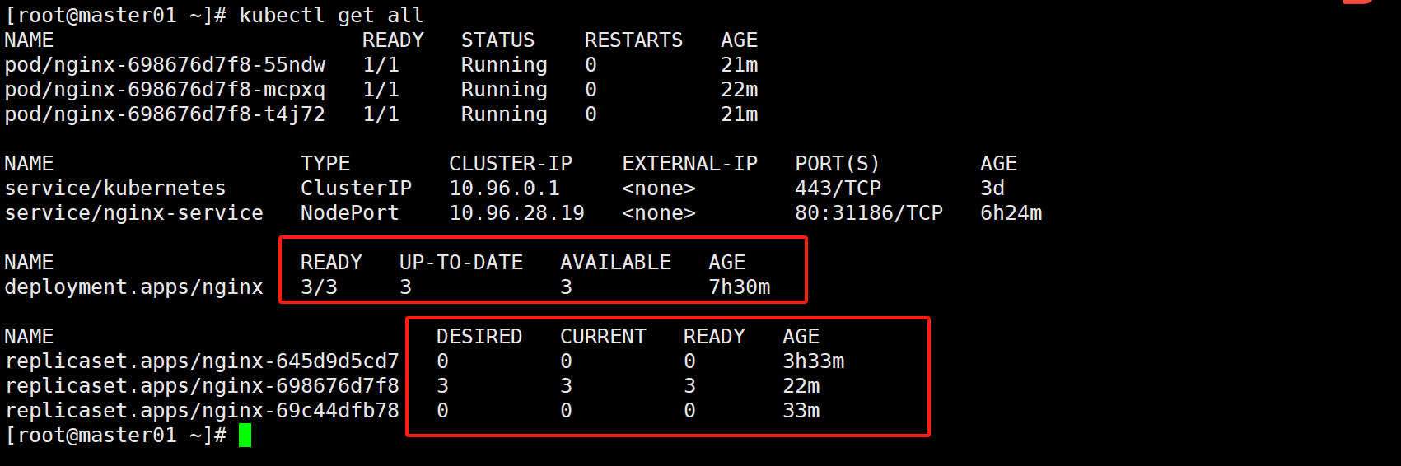
Task: Click the port mapping 80:31186/TCP
Action: point(868,213)
